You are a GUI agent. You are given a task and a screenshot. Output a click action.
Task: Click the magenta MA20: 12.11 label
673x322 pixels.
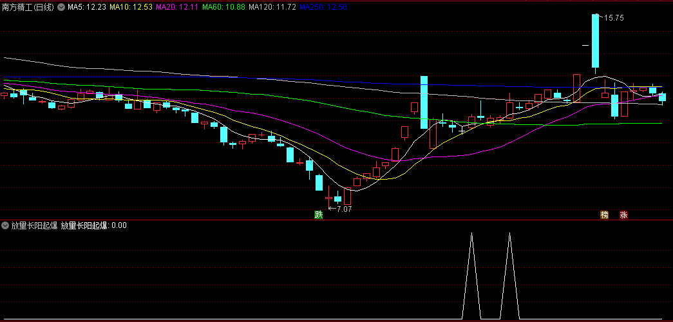(x=177, y=7)
